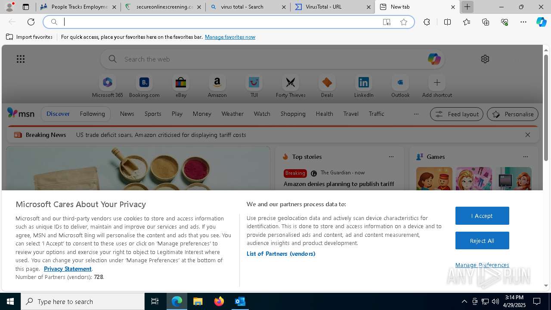Open the Collections icon
This screenshot has width=551, height=310.
coord(486,22)
